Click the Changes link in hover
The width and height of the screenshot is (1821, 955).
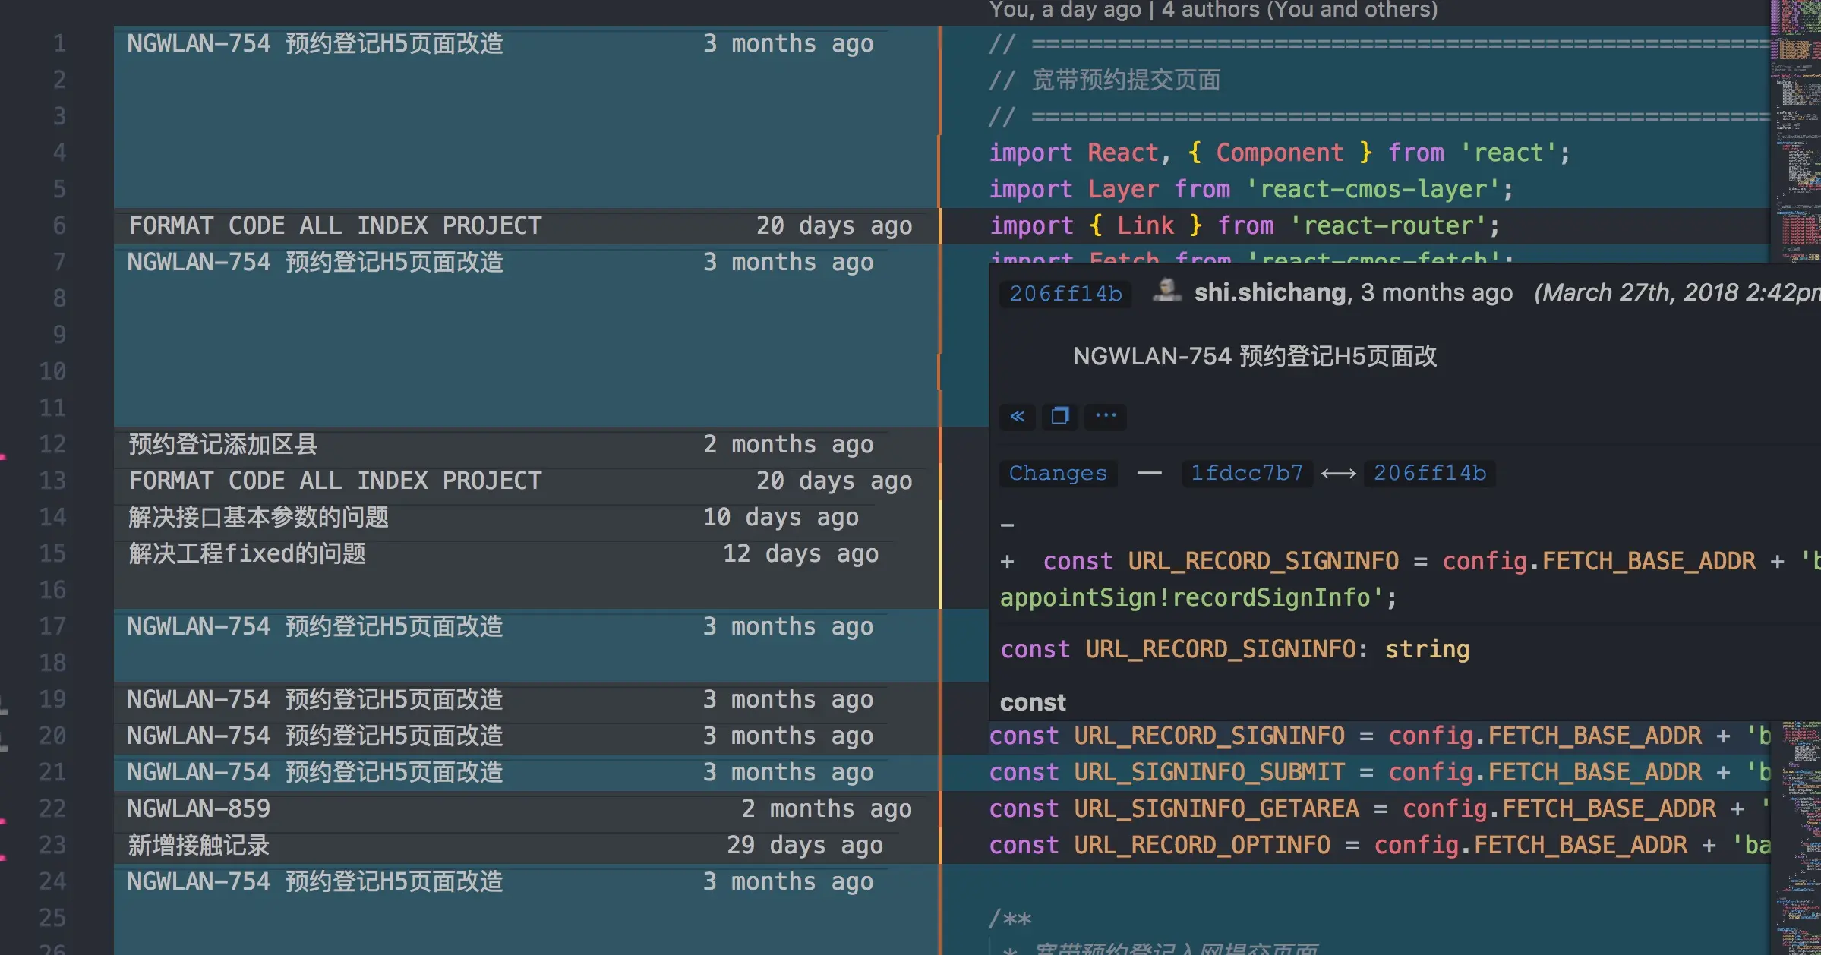click(x=1057, y=473)
